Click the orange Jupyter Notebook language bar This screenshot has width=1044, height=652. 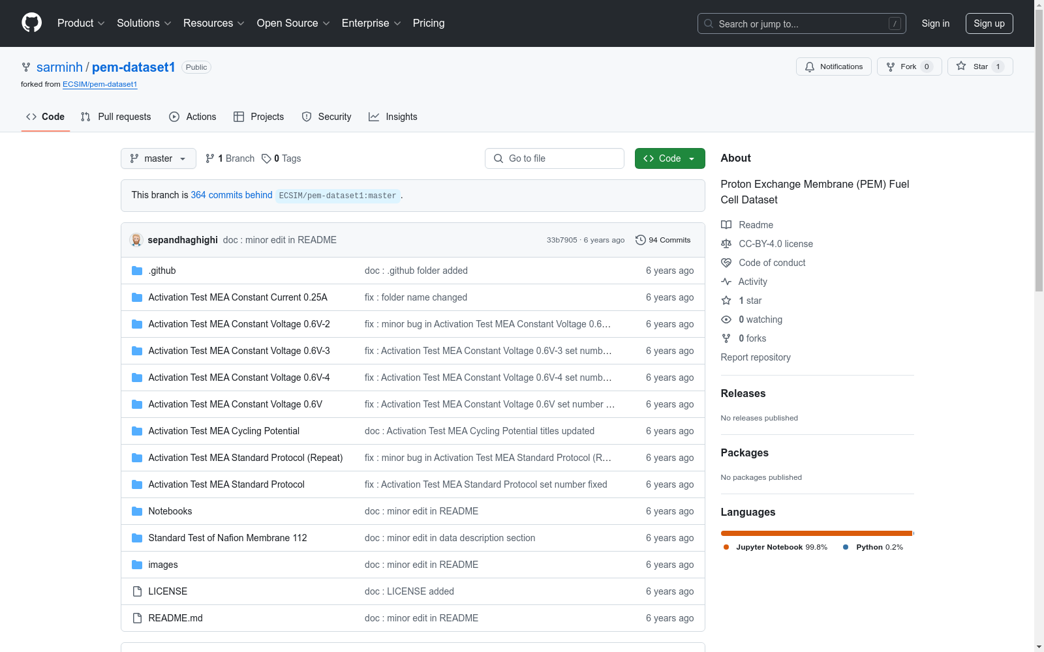pyautogui.click(x=816, y=533)
